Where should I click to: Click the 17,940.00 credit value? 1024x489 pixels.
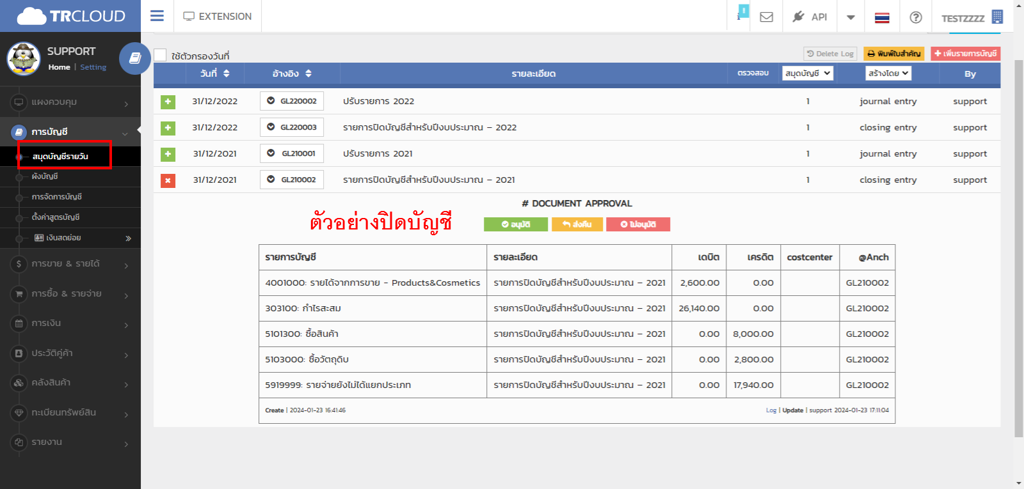pyautogui.click(x=753, y=385)
